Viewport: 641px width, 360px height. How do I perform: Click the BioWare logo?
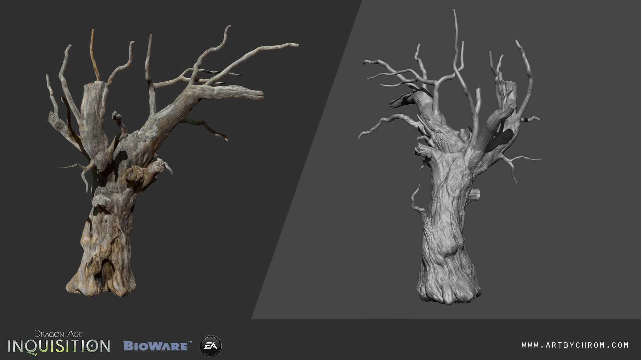point(158,346)
